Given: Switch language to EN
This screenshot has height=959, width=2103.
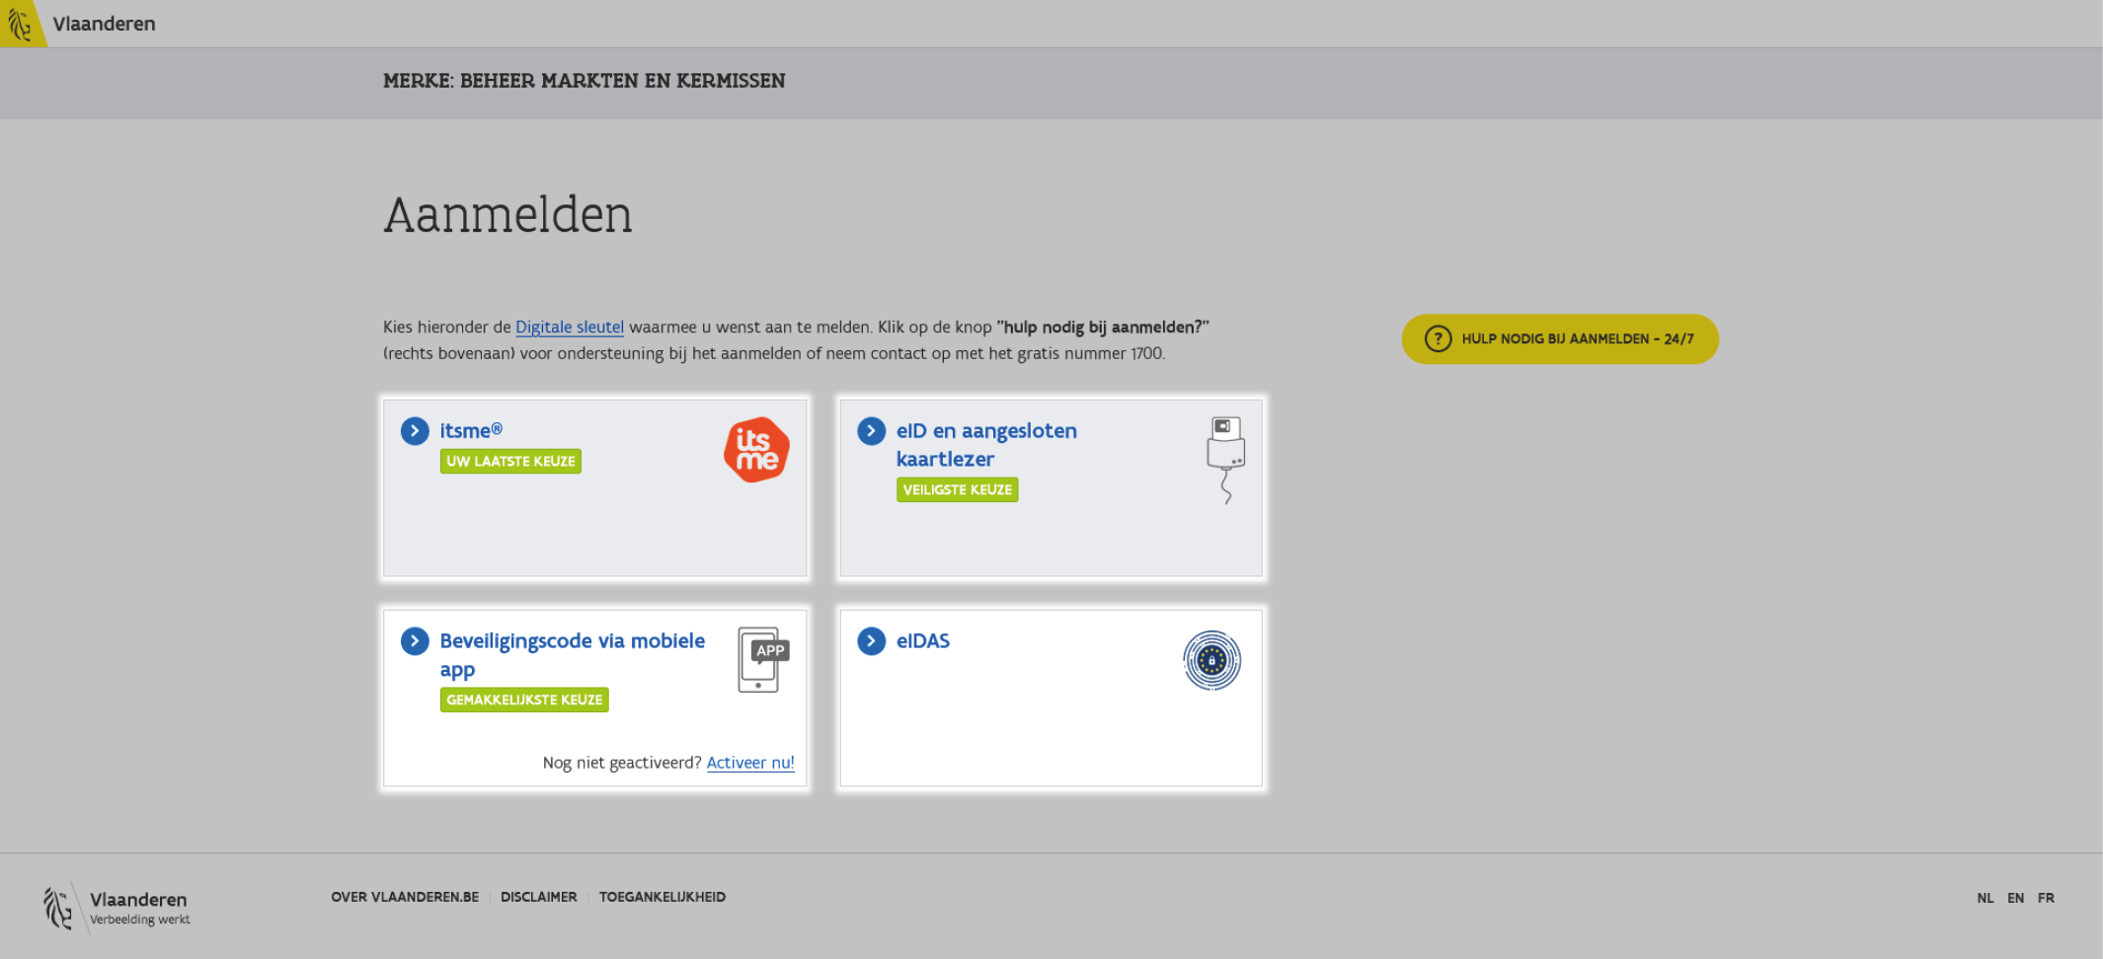Looking at the screenshot, I should tap(2015, 898).
